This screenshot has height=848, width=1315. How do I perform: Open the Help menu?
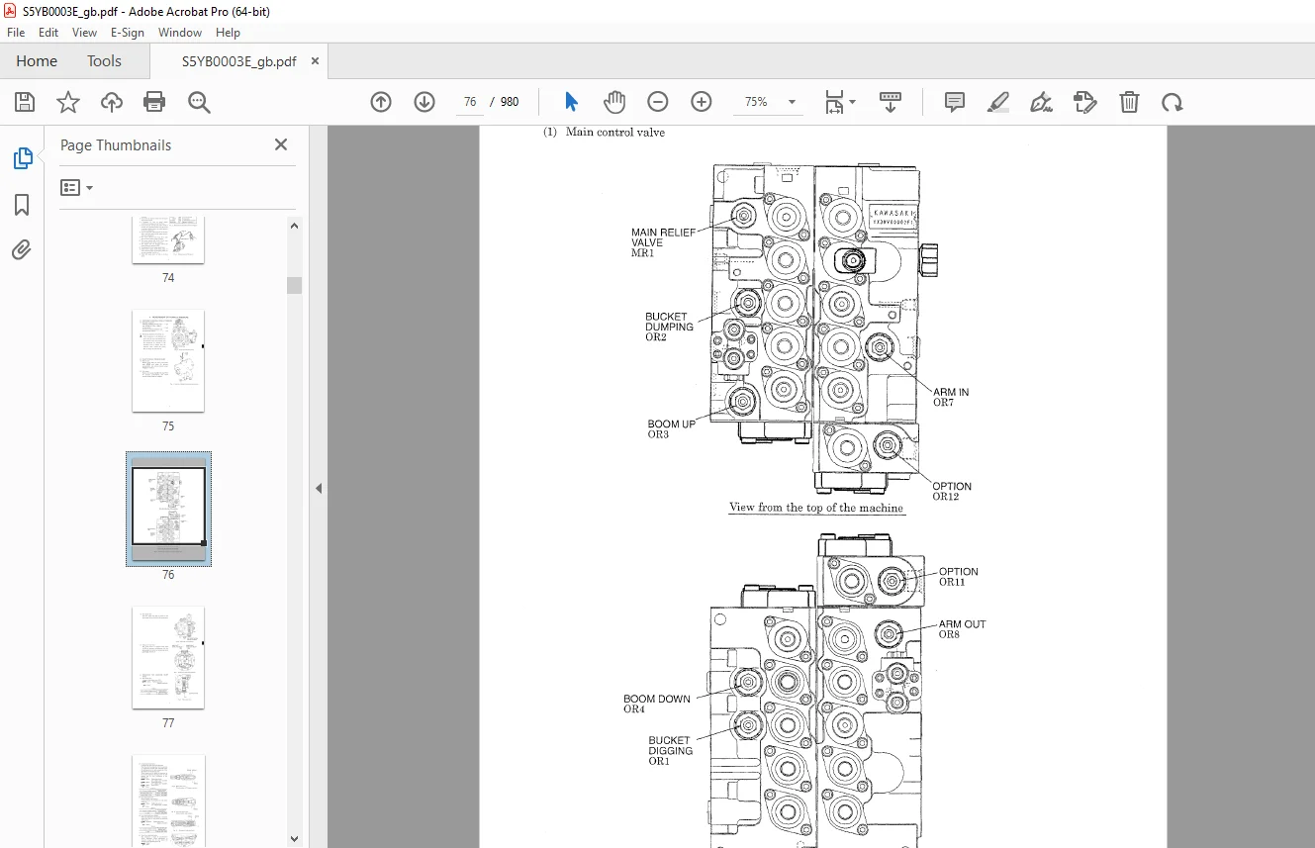tap(228, 33)
